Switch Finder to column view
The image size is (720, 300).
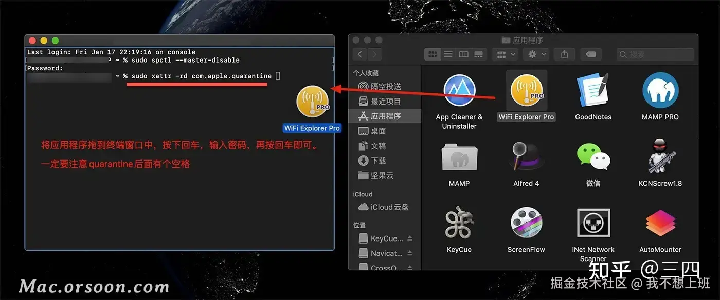click(x=463, y=54)
